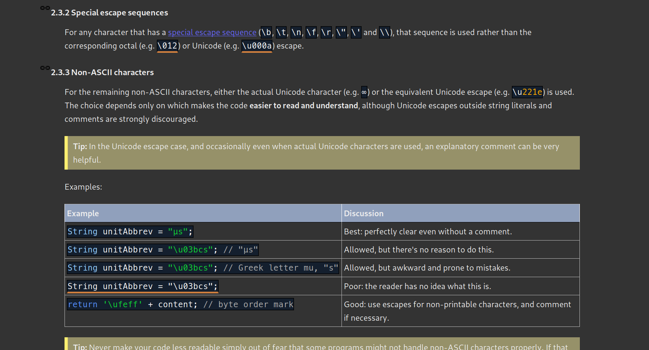This screenshot has width=649, height=350.
Task: Click the 'byte order mark' return code example
Action: pyautogui.click(x=180, y=305)
